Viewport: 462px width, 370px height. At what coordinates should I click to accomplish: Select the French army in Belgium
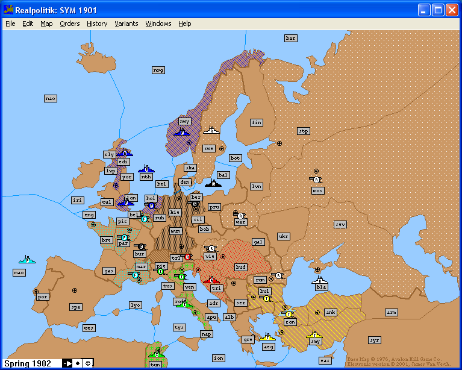coord(144,219)
